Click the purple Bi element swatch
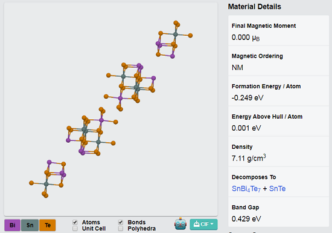Viewport: 332px width, 233px height. click(12, 225)
